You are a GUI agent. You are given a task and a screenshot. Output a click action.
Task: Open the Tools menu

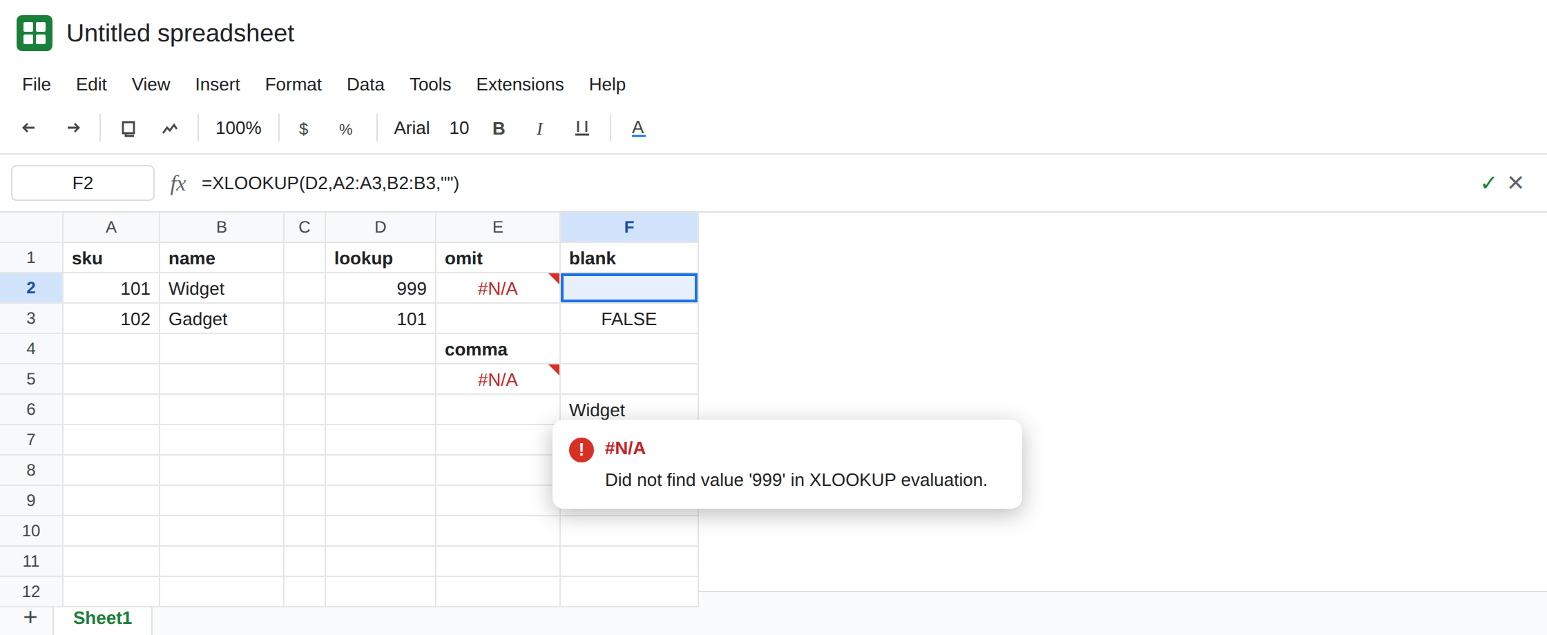coord(430,84)
